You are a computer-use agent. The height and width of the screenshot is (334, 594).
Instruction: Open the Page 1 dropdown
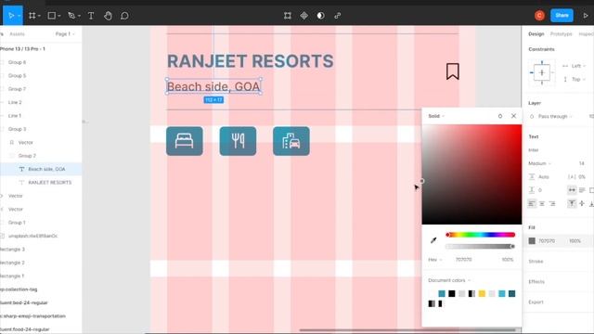(65, 34)
